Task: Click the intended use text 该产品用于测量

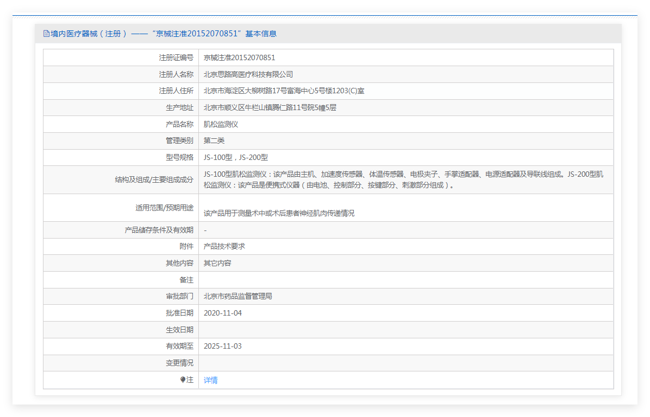Action: [x=279, y=213]
